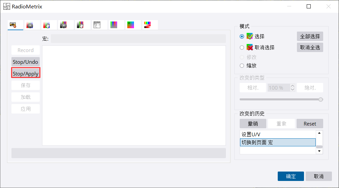This screenshot has height=188, width=339.
Task: Click the 宏 name input field
Action: 138,39
